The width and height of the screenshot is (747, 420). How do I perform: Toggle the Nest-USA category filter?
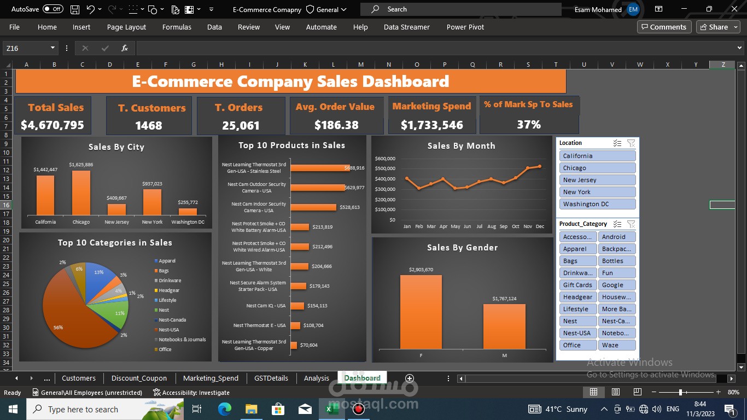pyautogui.click(x=578, y=333)
